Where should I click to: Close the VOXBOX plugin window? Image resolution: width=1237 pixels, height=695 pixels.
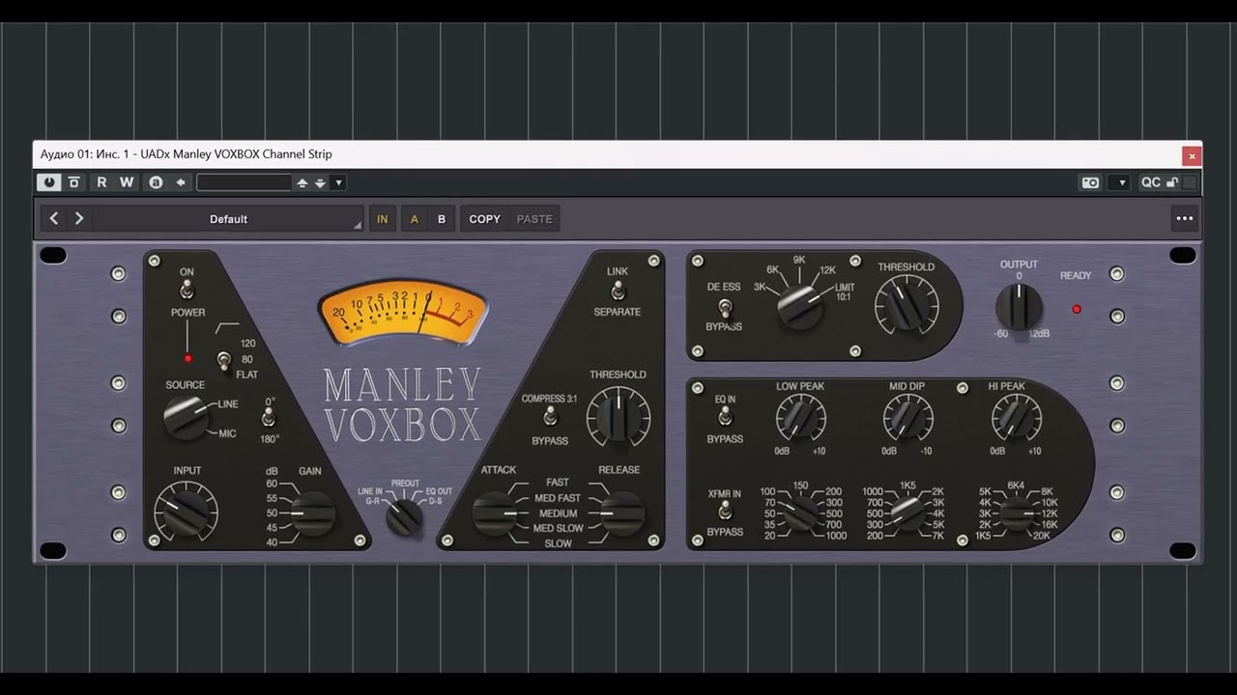[x=1192, y=155]
